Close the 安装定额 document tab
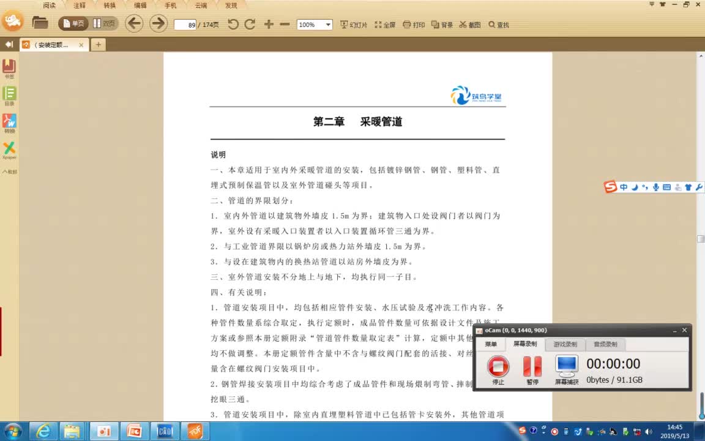705x441 pixels. click(x=81, y=45)
